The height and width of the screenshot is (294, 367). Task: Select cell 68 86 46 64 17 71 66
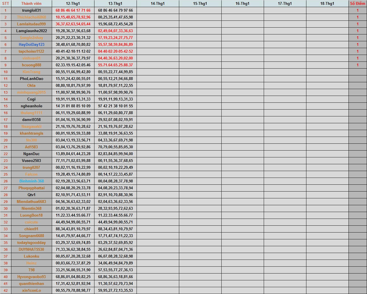point(73,10)
